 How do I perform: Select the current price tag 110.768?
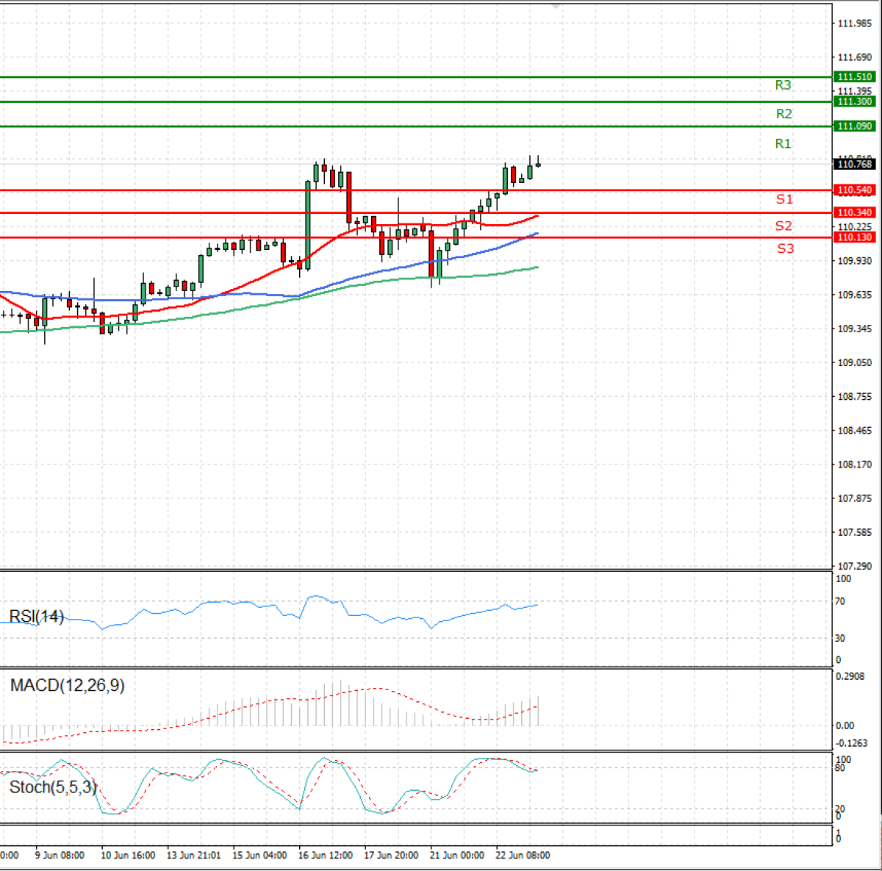tap(854, 164)
